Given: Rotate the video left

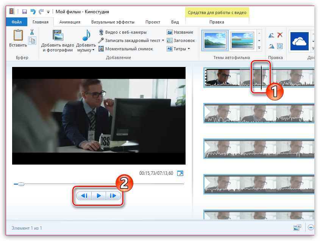Looking at the screenshot, I should [x=271, y=35].
